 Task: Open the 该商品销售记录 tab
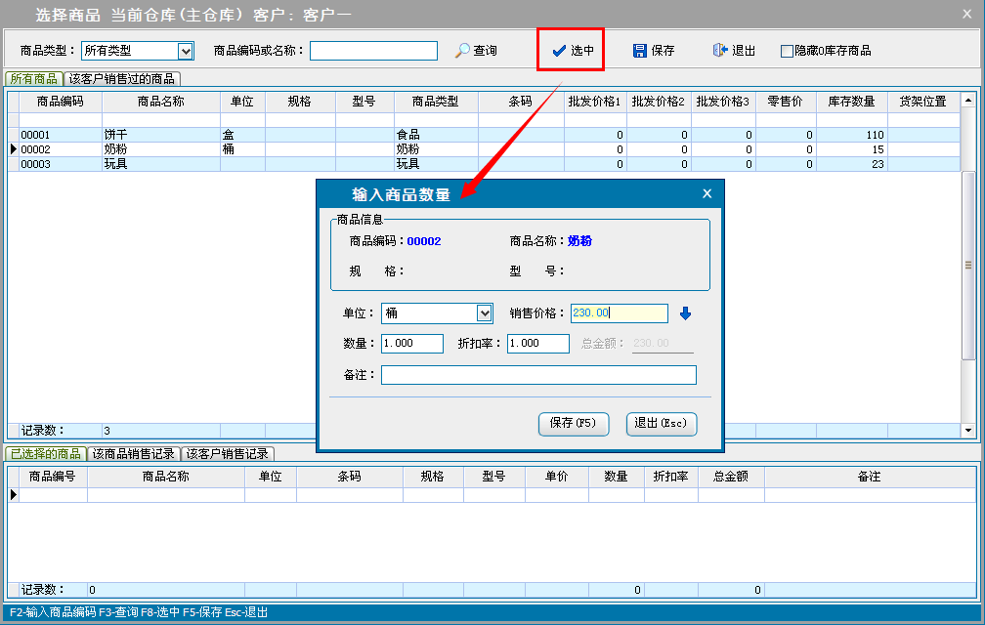pyautogui.click(x=133, y=454)
